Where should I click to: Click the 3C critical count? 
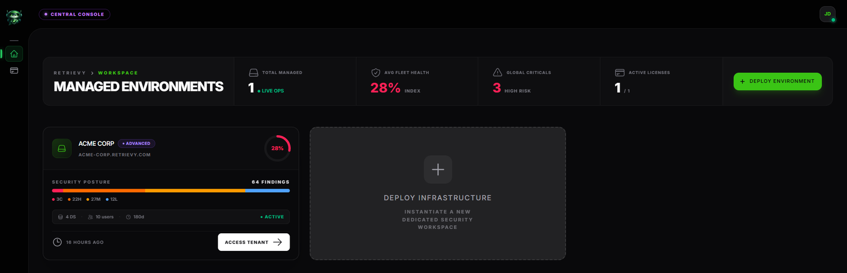pos(57,200)
